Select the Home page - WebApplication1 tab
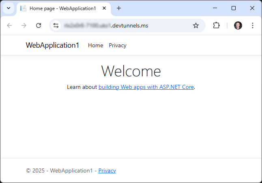 click(61, 8)
